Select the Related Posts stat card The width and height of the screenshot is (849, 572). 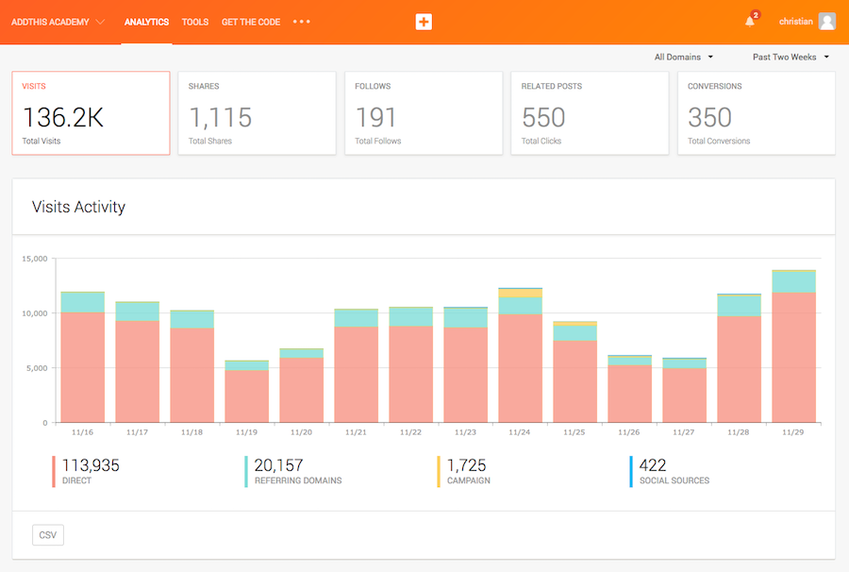[590, 113]
